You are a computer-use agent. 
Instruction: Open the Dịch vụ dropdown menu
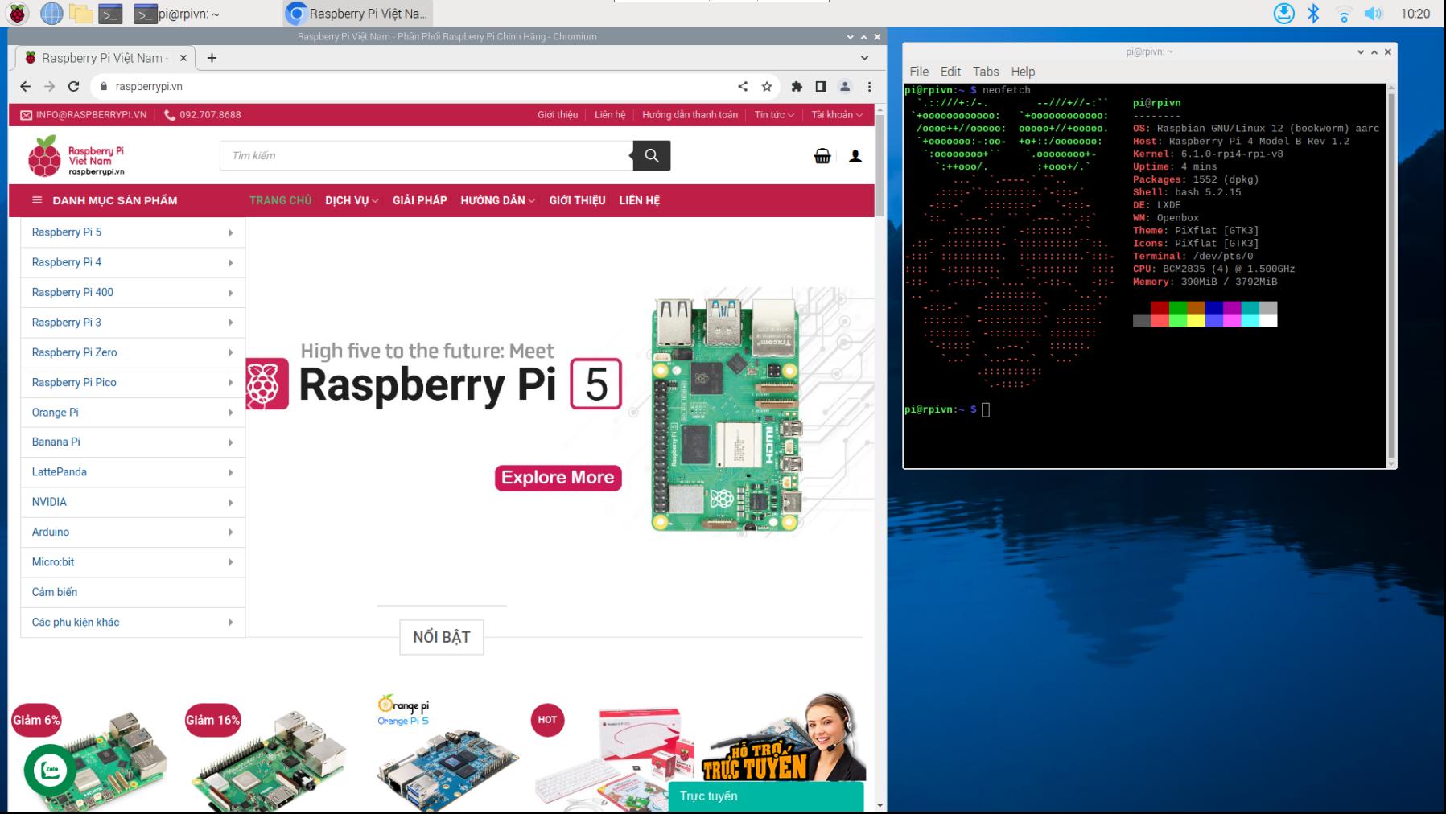click(x=351, y=200)
